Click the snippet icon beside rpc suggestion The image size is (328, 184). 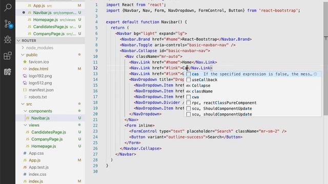pyautogui.click(x=189, y=103)
